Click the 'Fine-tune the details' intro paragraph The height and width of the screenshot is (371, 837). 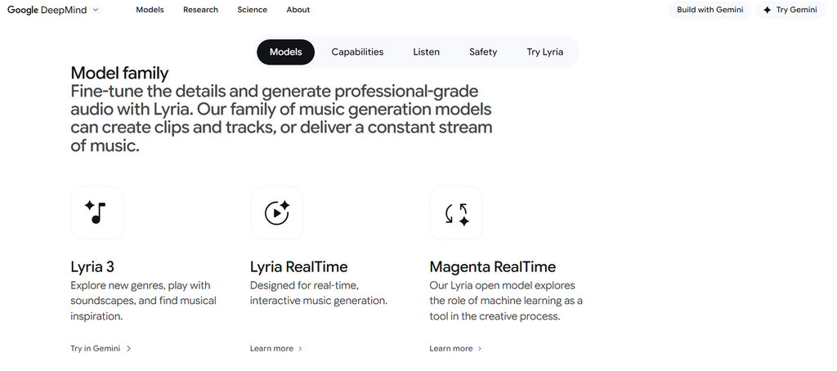281,118
